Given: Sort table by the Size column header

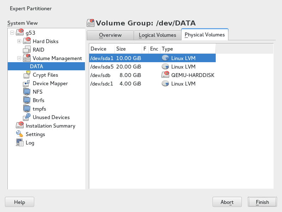Looking at the screenshot, I should click(x=128, y=49).
